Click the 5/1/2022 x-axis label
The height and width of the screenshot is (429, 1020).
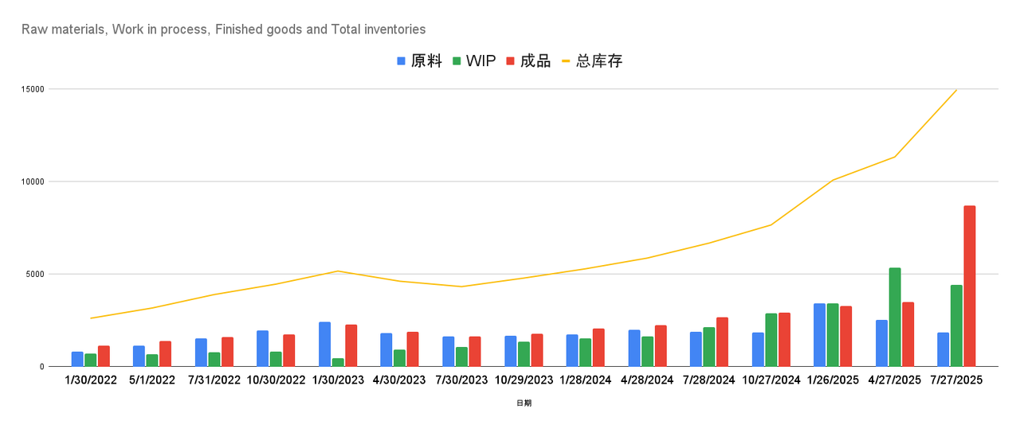click(x=153, y=380)
